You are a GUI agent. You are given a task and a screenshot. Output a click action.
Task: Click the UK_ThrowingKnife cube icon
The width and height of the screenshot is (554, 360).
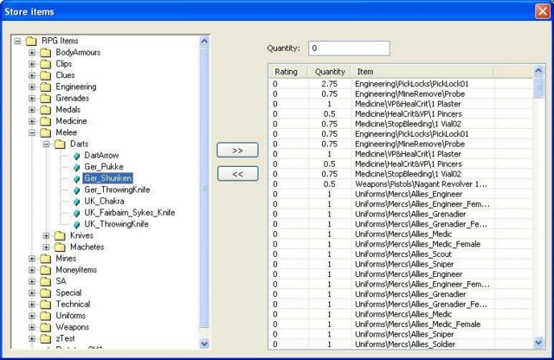77,224
